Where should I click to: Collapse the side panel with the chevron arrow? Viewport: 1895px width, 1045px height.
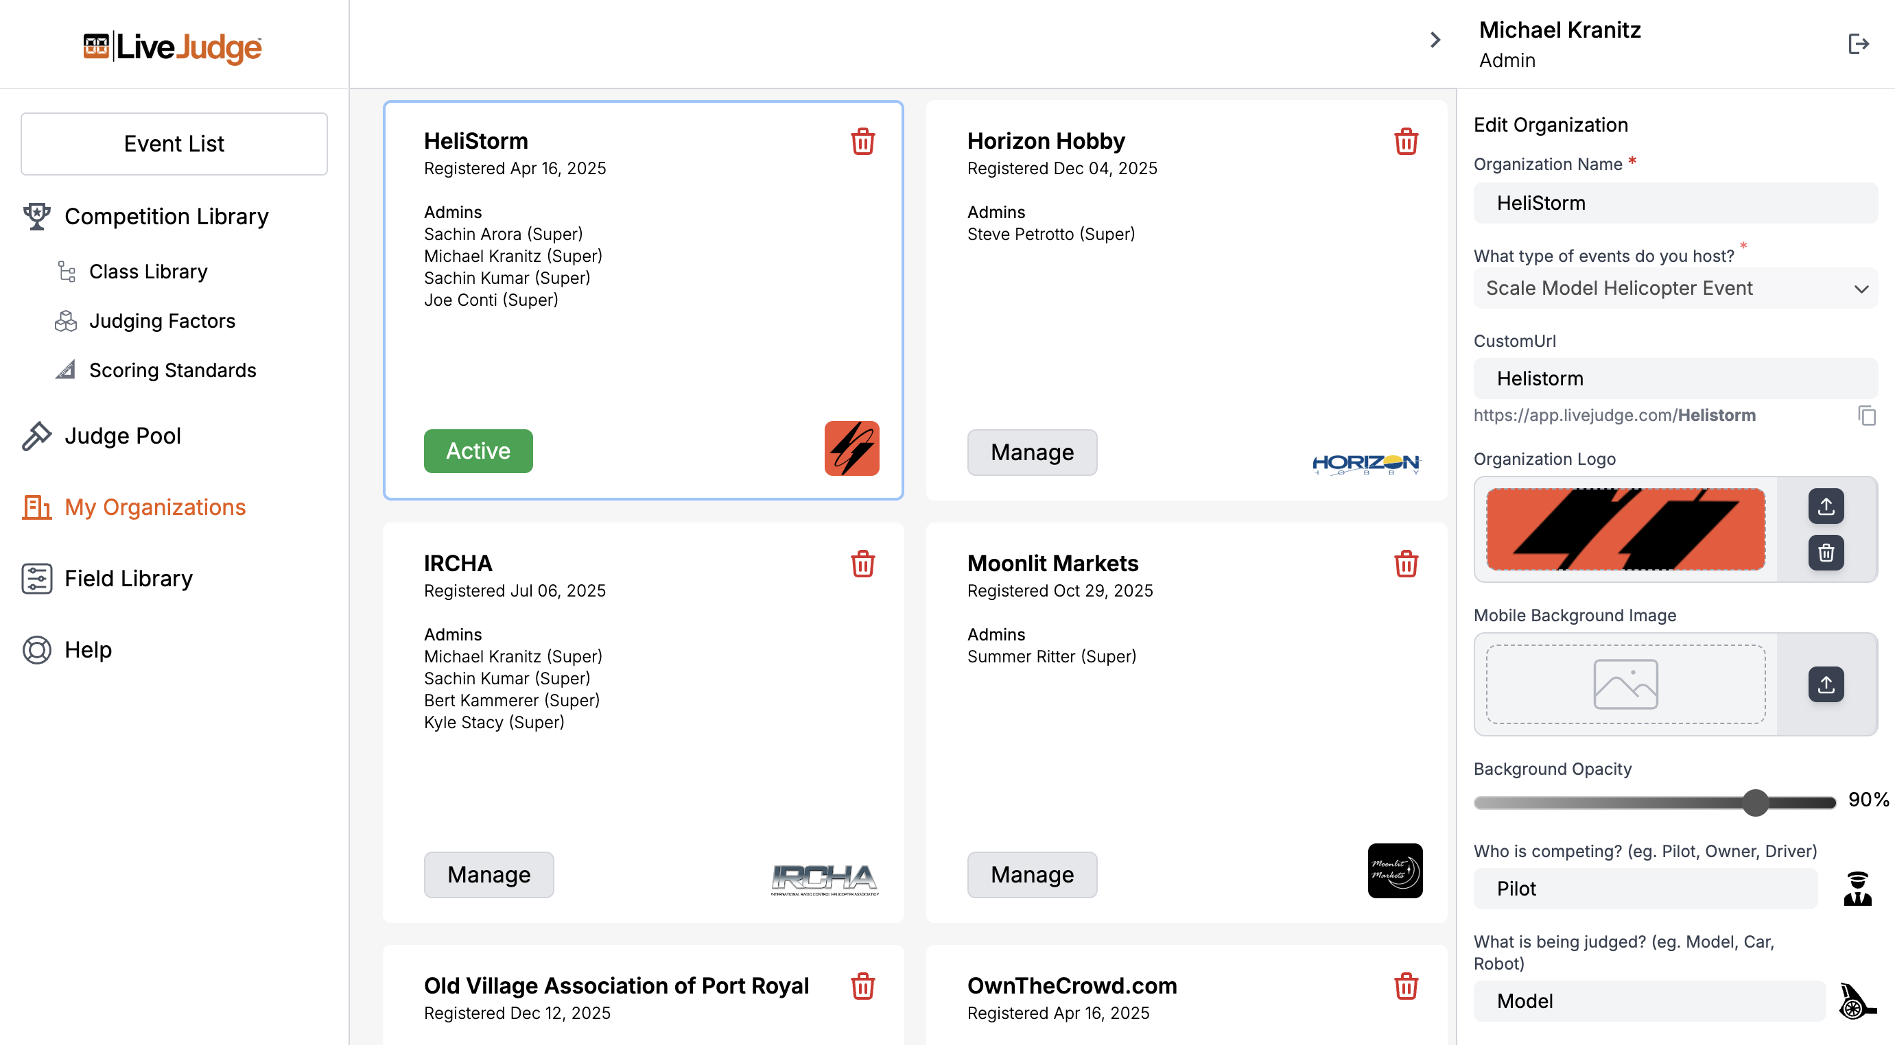(x=1435, y=40)
